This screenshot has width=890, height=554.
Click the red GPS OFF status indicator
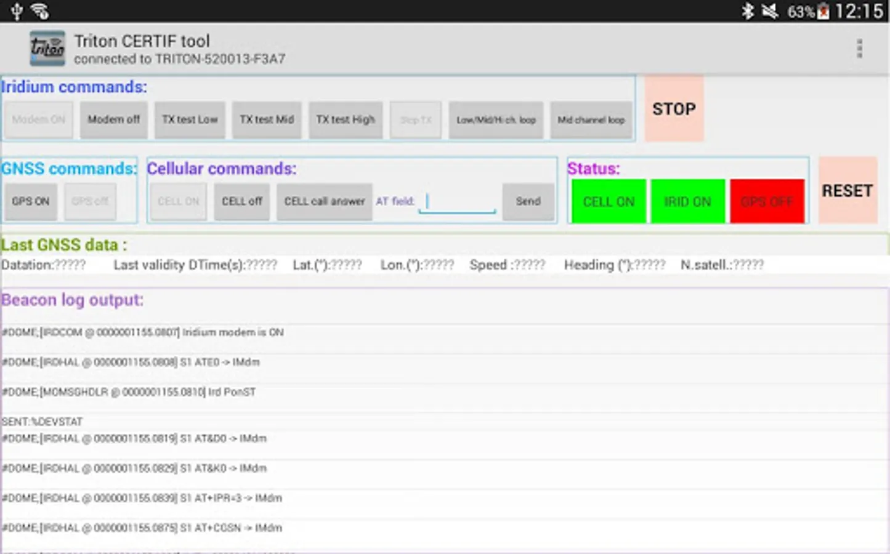click(x=767, y=201)
